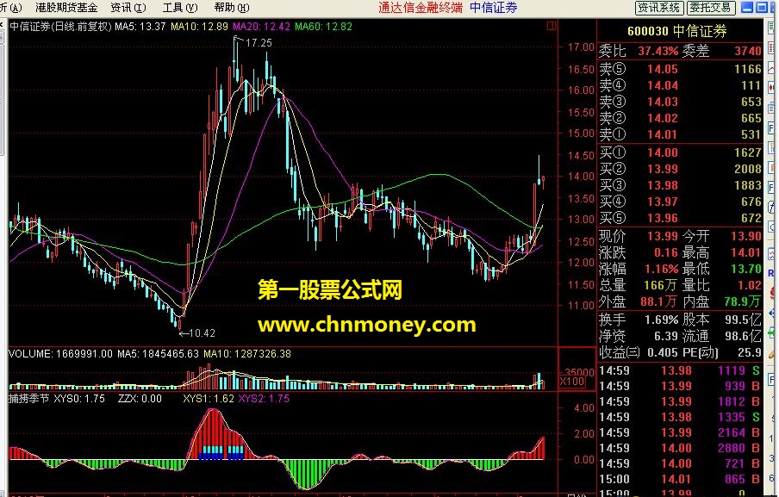Click the PE(动) 25.9 field
The height and width of the screenshot is (497, 779).
click(x=722, y=352)
